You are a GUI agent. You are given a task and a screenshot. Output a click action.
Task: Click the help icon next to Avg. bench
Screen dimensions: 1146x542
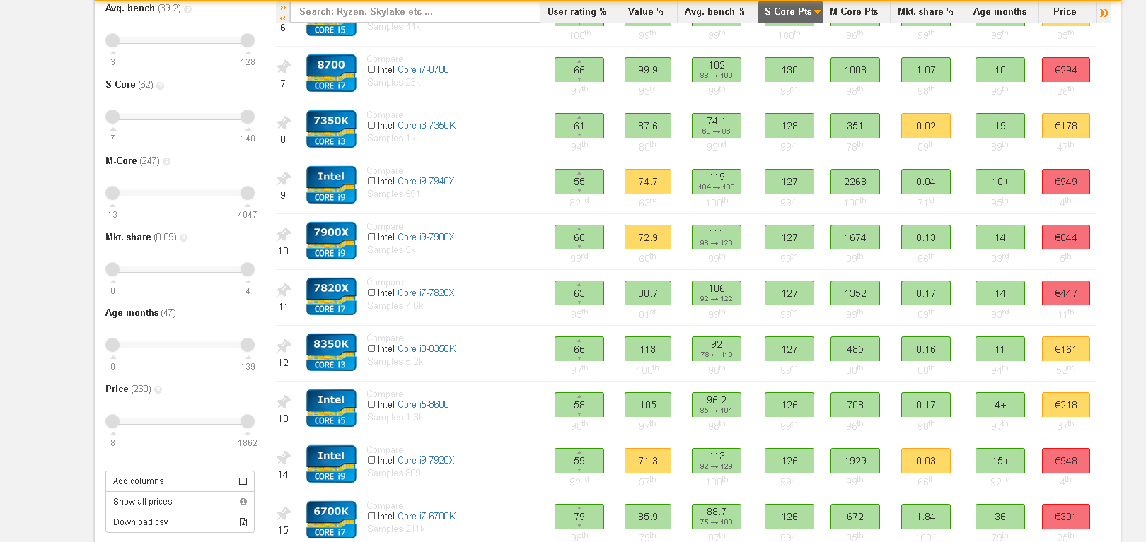[187, 9]
